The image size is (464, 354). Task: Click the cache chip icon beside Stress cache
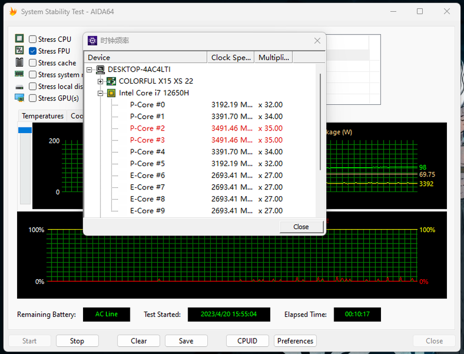(20, 62)
